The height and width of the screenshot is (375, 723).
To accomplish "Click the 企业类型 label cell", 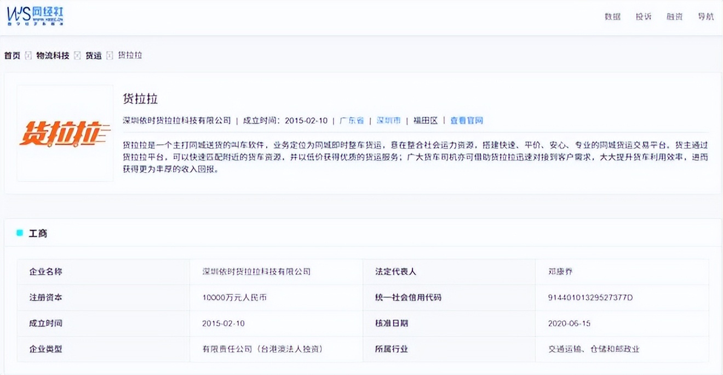I will tap(104, 349).
